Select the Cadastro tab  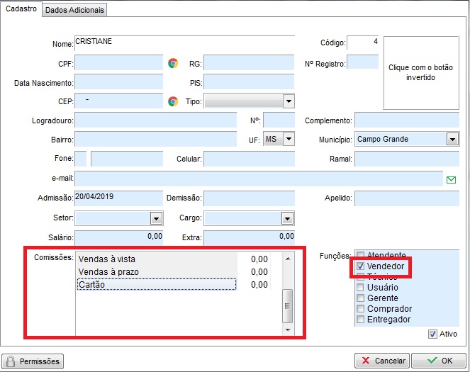[x=21, y=9]
